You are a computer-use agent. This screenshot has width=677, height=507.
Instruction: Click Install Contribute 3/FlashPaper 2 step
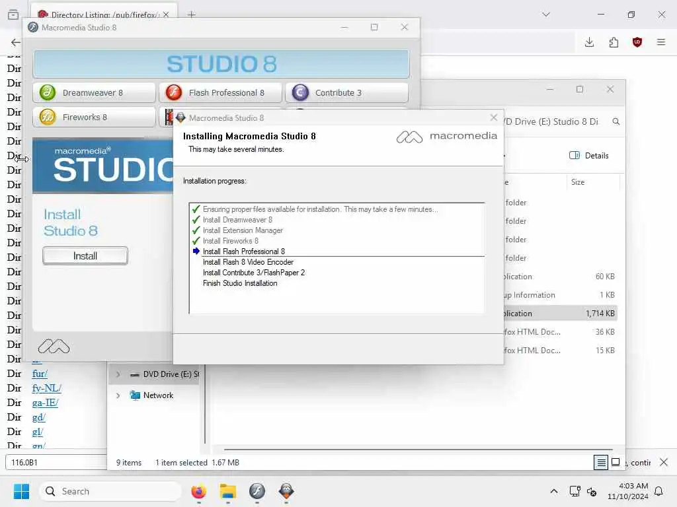(254, 273)
